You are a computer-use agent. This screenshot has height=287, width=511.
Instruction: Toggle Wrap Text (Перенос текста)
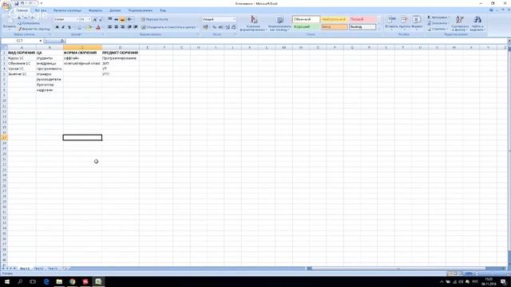pos(154,19)
